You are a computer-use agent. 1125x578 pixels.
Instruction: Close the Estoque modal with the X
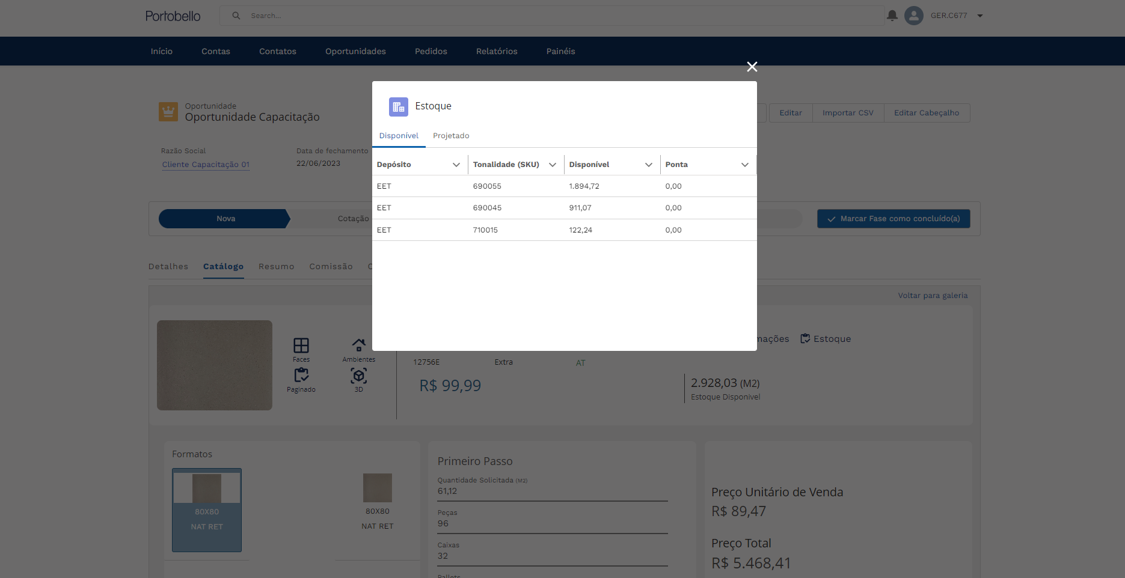point(752,67)
